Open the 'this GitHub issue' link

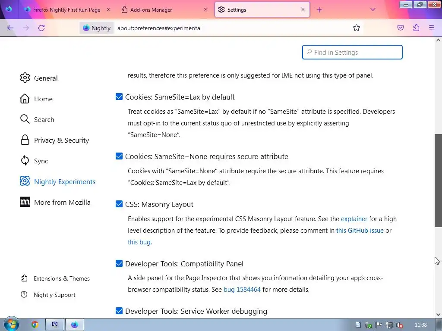click(360, 230)
